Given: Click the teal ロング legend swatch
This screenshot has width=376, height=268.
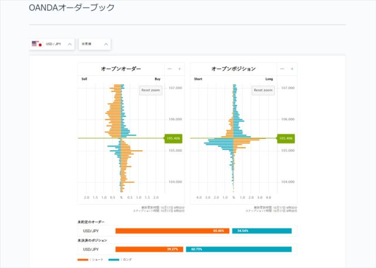Looking at the screenshot, I should click(113, 260).
